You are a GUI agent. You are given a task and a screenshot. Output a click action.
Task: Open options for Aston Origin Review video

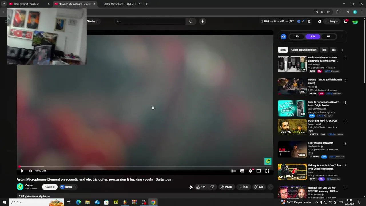[x=345, y=102]
